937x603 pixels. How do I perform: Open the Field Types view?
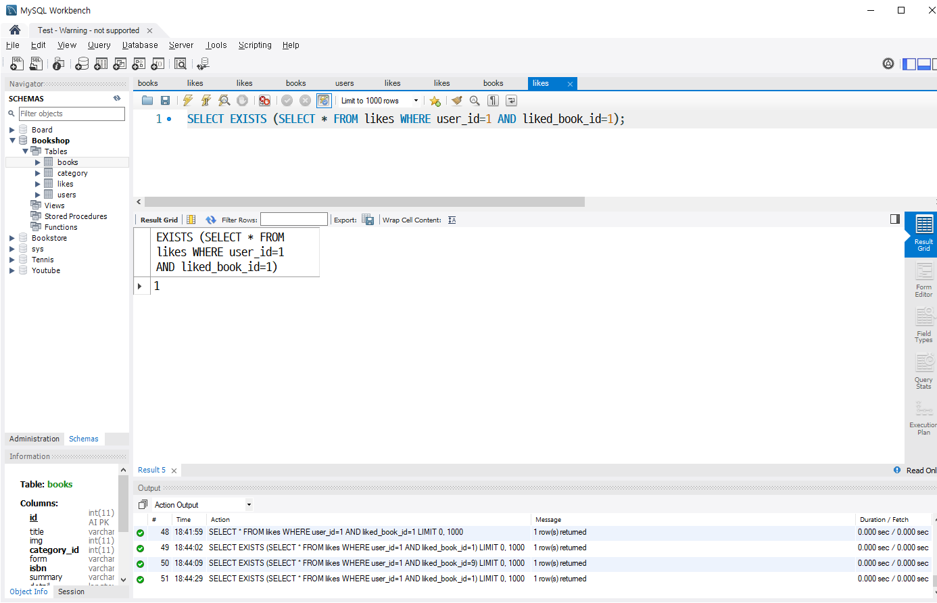pyautogui.click(x=923, y=326)
